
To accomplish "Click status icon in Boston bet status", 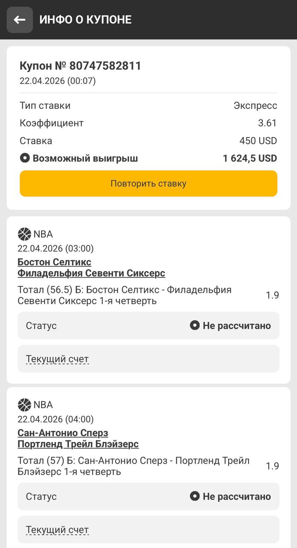I will point(195,326).
